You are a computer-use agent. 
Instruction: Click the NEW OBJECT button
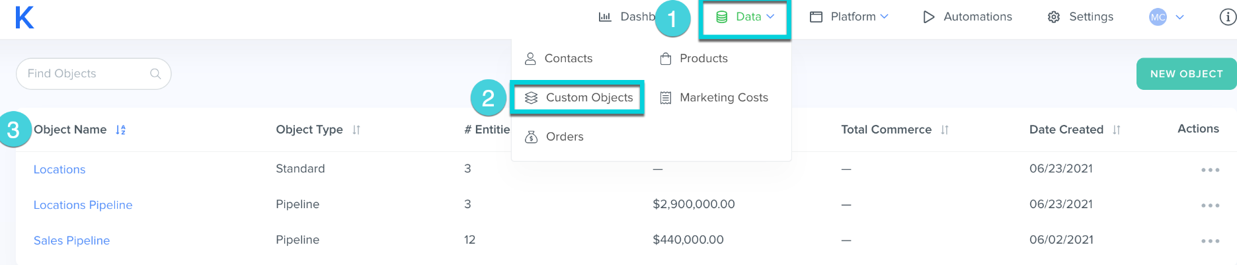[x=1186, y=74]
